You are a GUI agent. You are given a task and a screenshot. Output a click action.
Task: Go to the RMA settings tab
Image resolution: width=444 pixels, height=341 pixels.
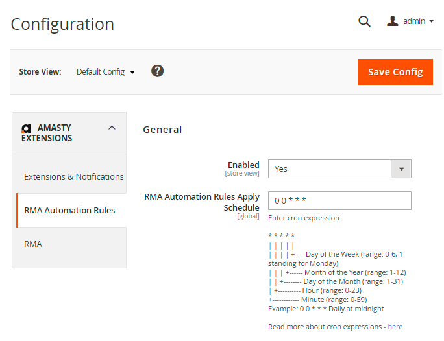[33, 244]
